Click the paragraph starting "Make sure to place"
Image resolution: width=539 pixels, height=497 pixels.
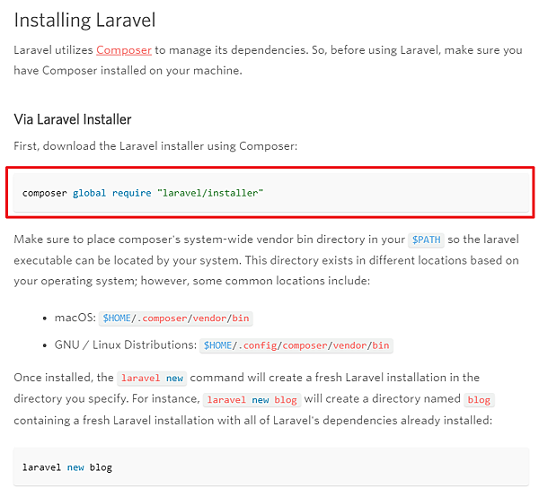coord(267,260)
